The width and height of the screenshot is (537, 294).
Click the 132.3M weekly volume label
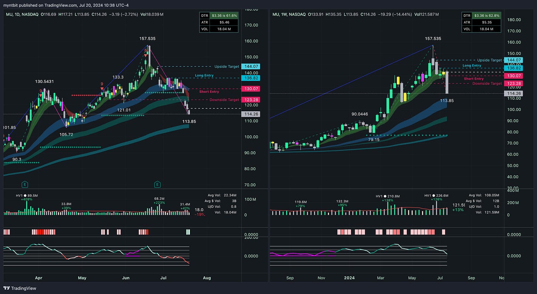point(343,201)
